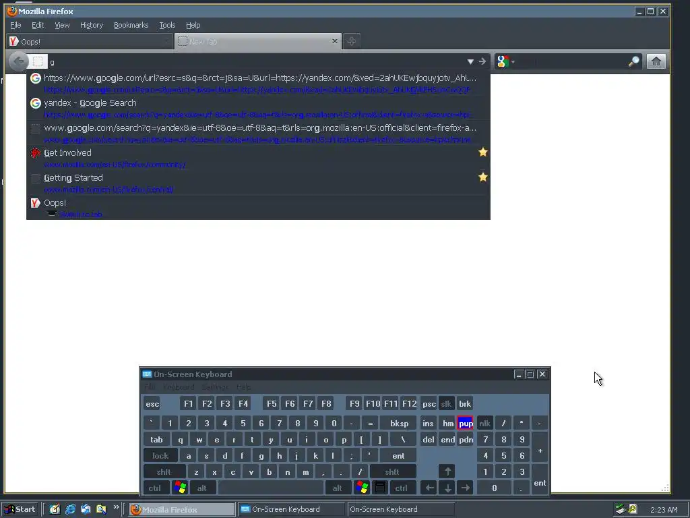Click the spacebar on On-Screen Keyboard
Image resolution: width=690 pixels, height=518 pixels.
click(271, 488)
